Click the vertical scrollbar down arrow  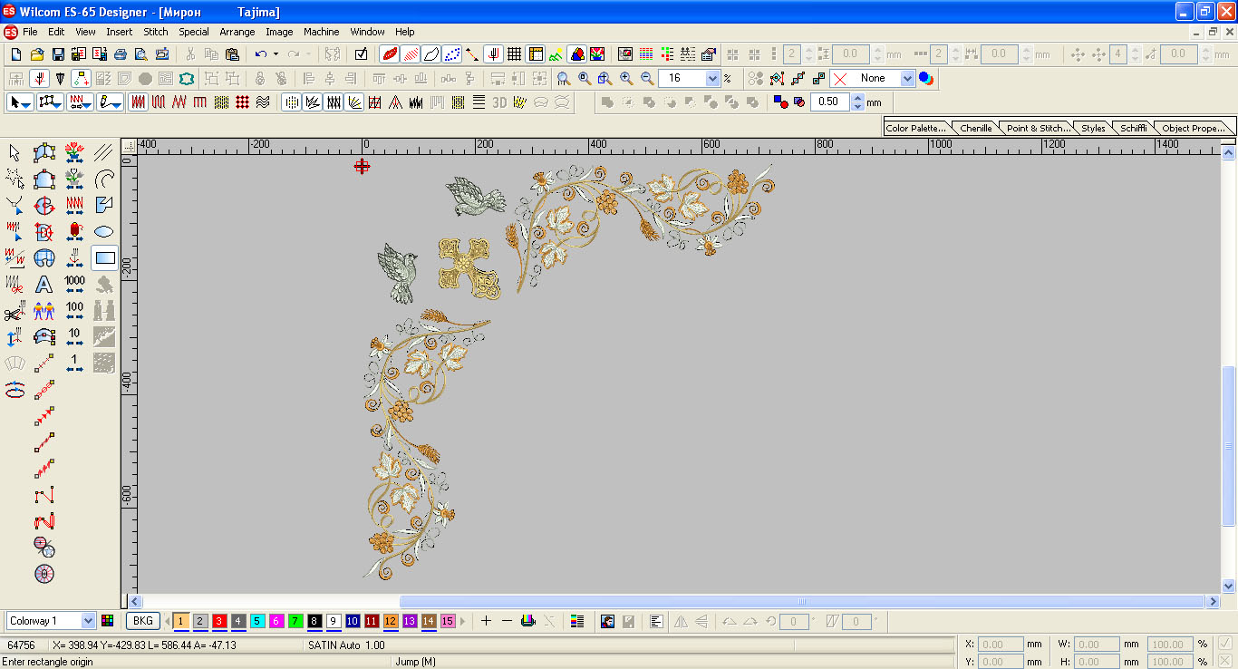pyautogui.click(x=1229, y=586)
